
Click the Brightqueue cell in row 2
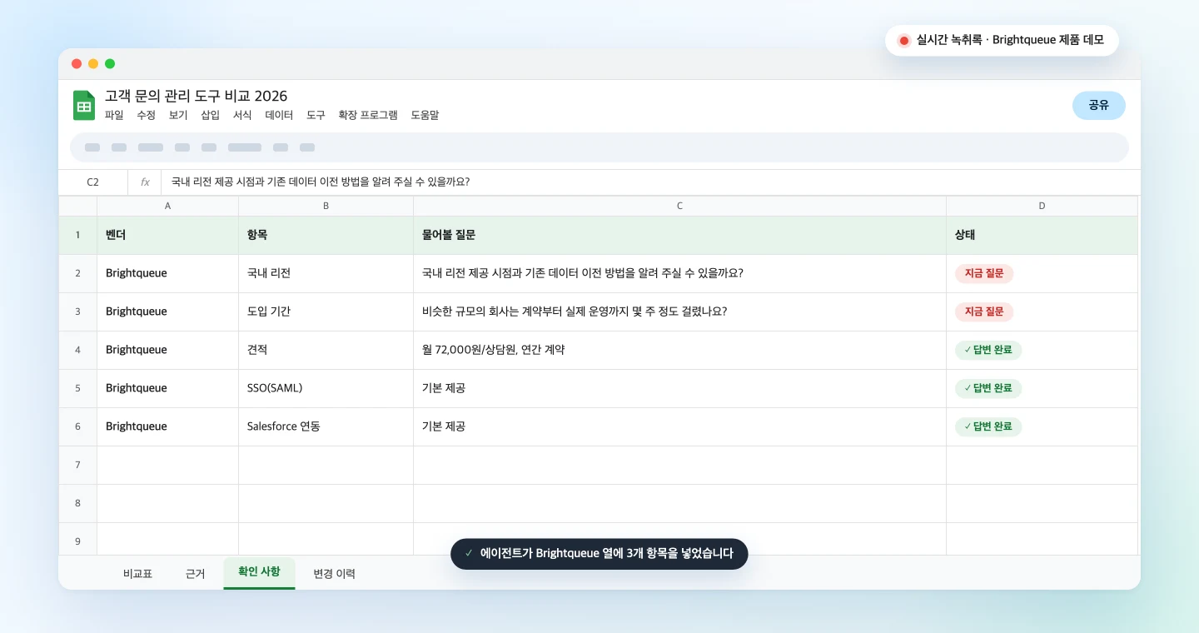click(168, 273)
